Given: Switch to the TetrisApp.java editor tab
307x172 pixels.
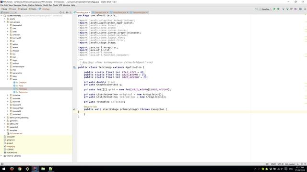Looking at the screenshot, I should click(x=82, y=12).
